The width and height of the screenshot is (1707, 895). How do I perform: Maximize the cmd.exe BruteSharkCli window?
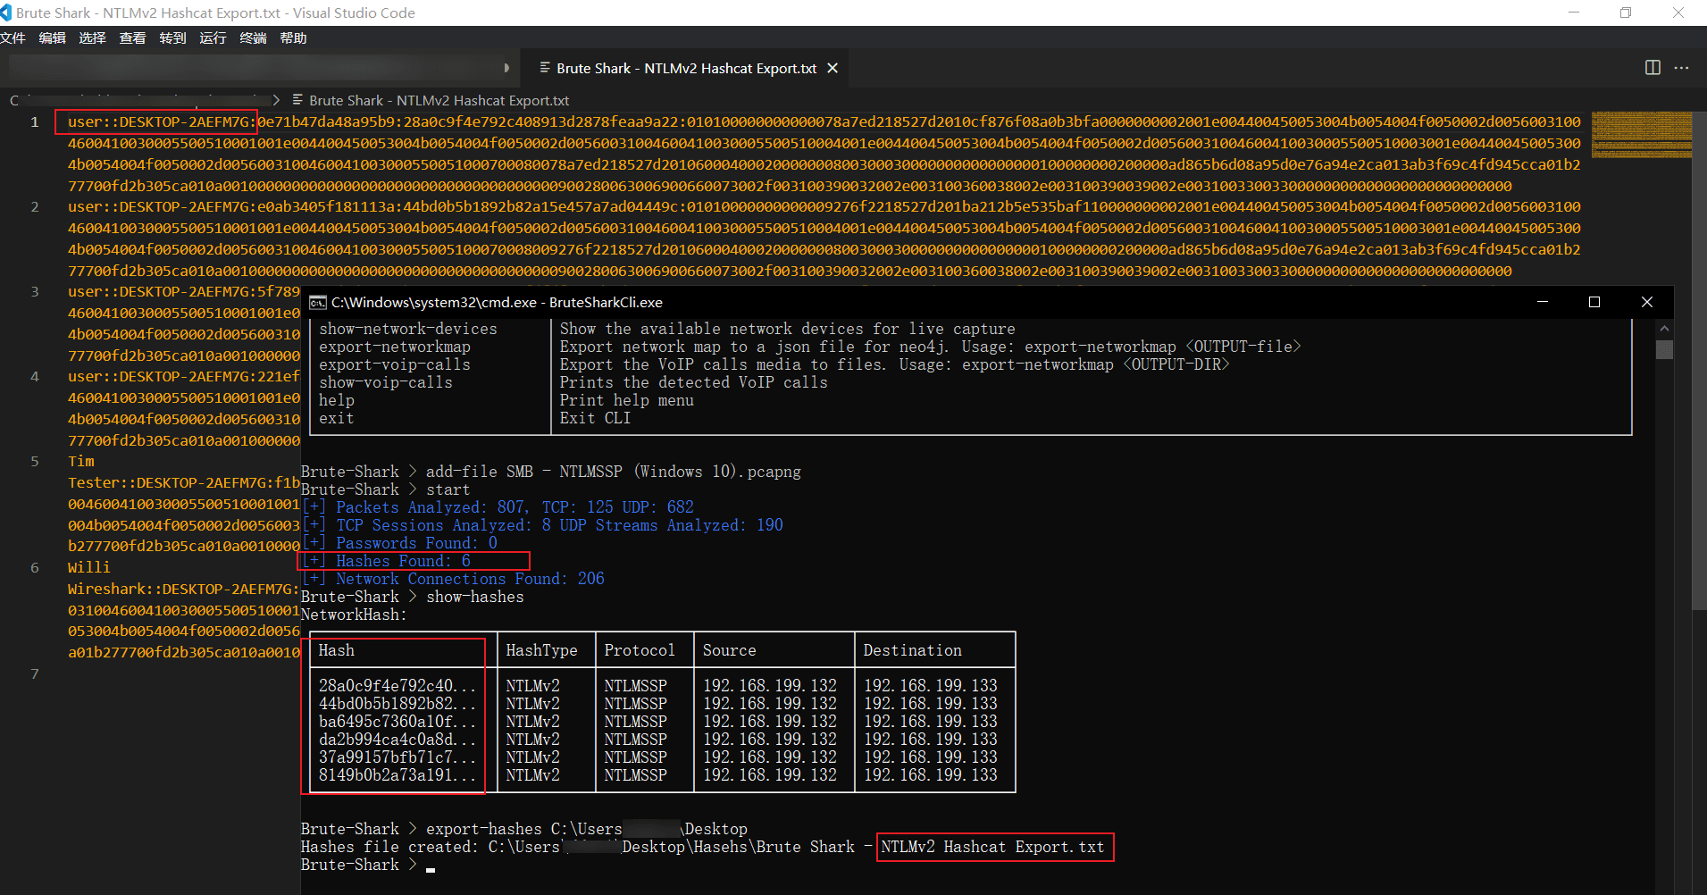click(1594, 302)
